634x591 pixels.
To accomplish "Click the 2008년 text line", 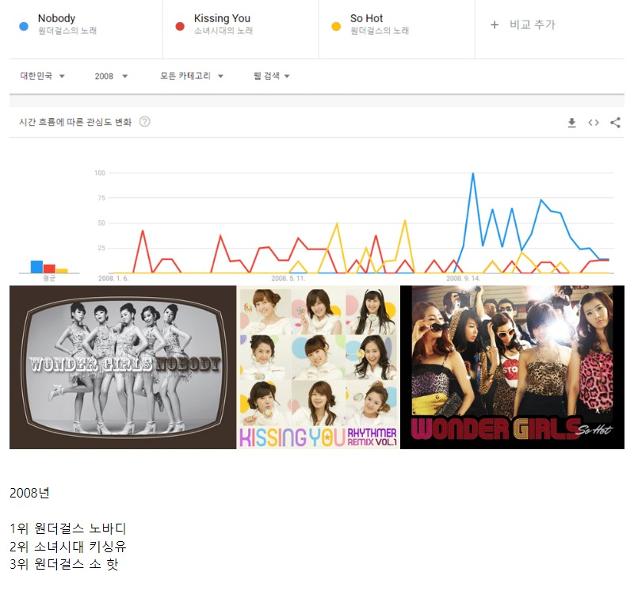I will tap(29, 493).
